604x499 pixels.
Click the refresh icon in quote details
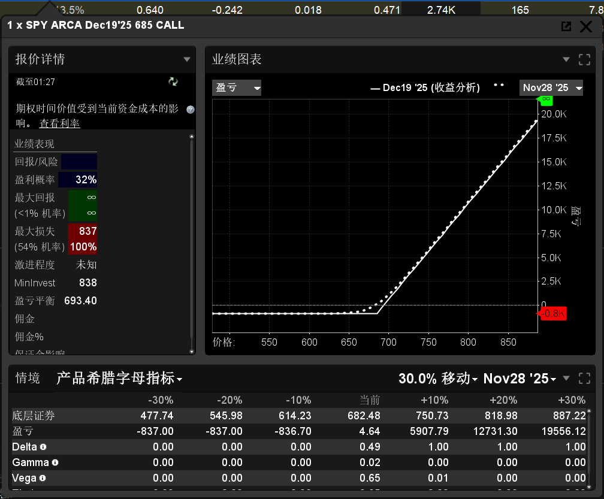click(x=173, y=81)
